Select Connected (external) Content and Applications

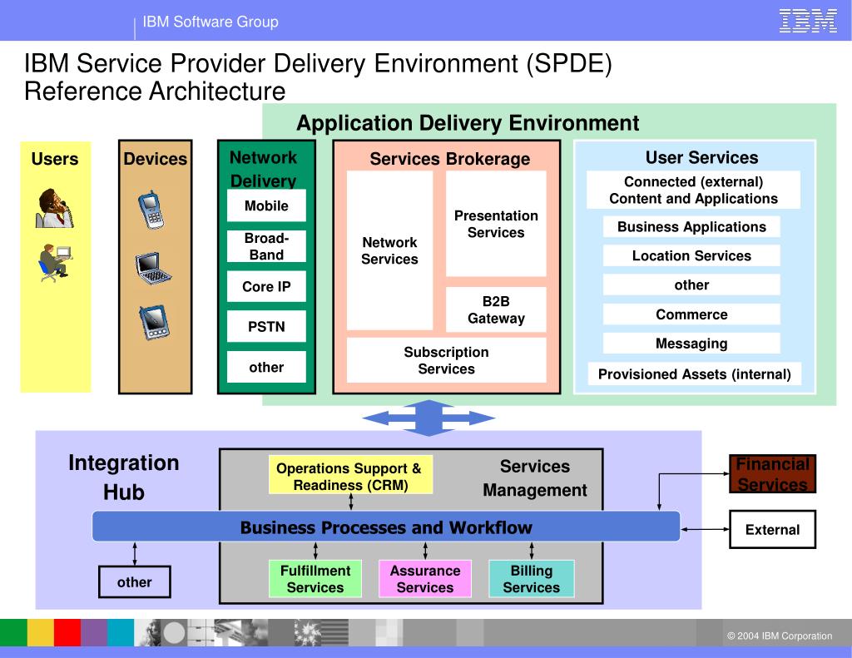[x=693, y=190]
